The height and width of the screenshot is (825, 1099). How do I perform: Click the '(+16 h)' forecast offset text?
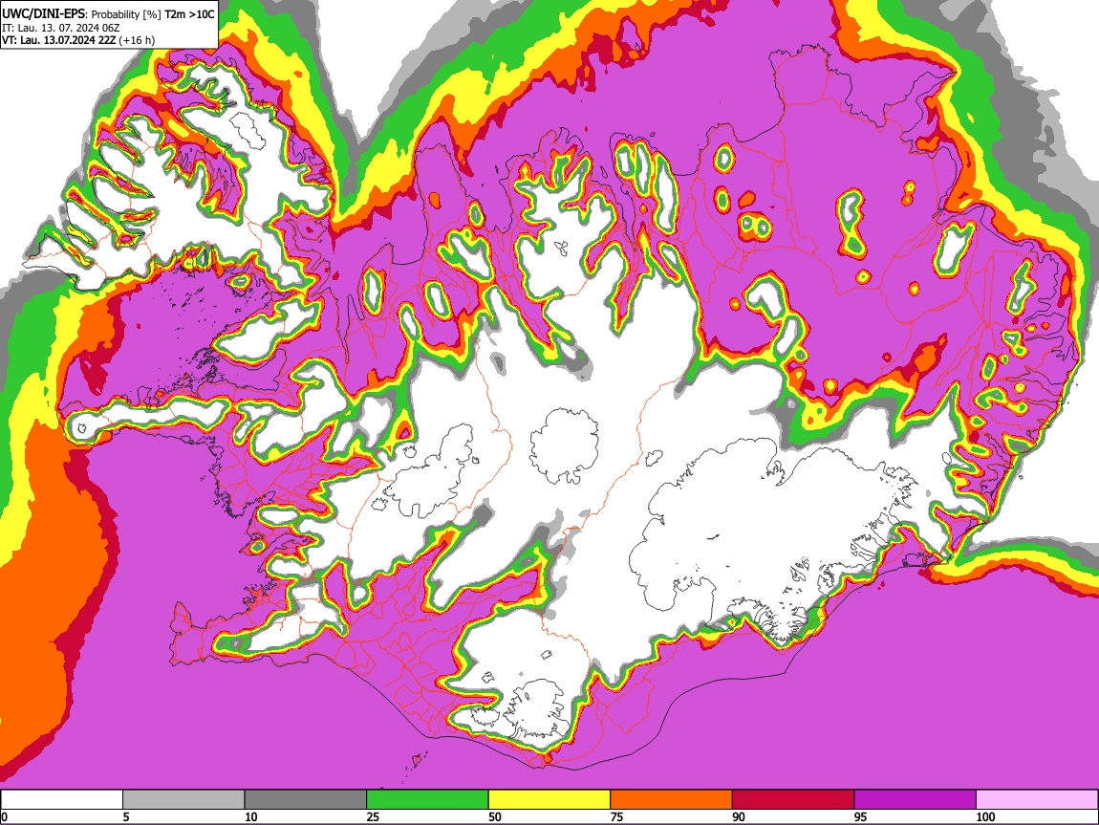click(138, 40)
